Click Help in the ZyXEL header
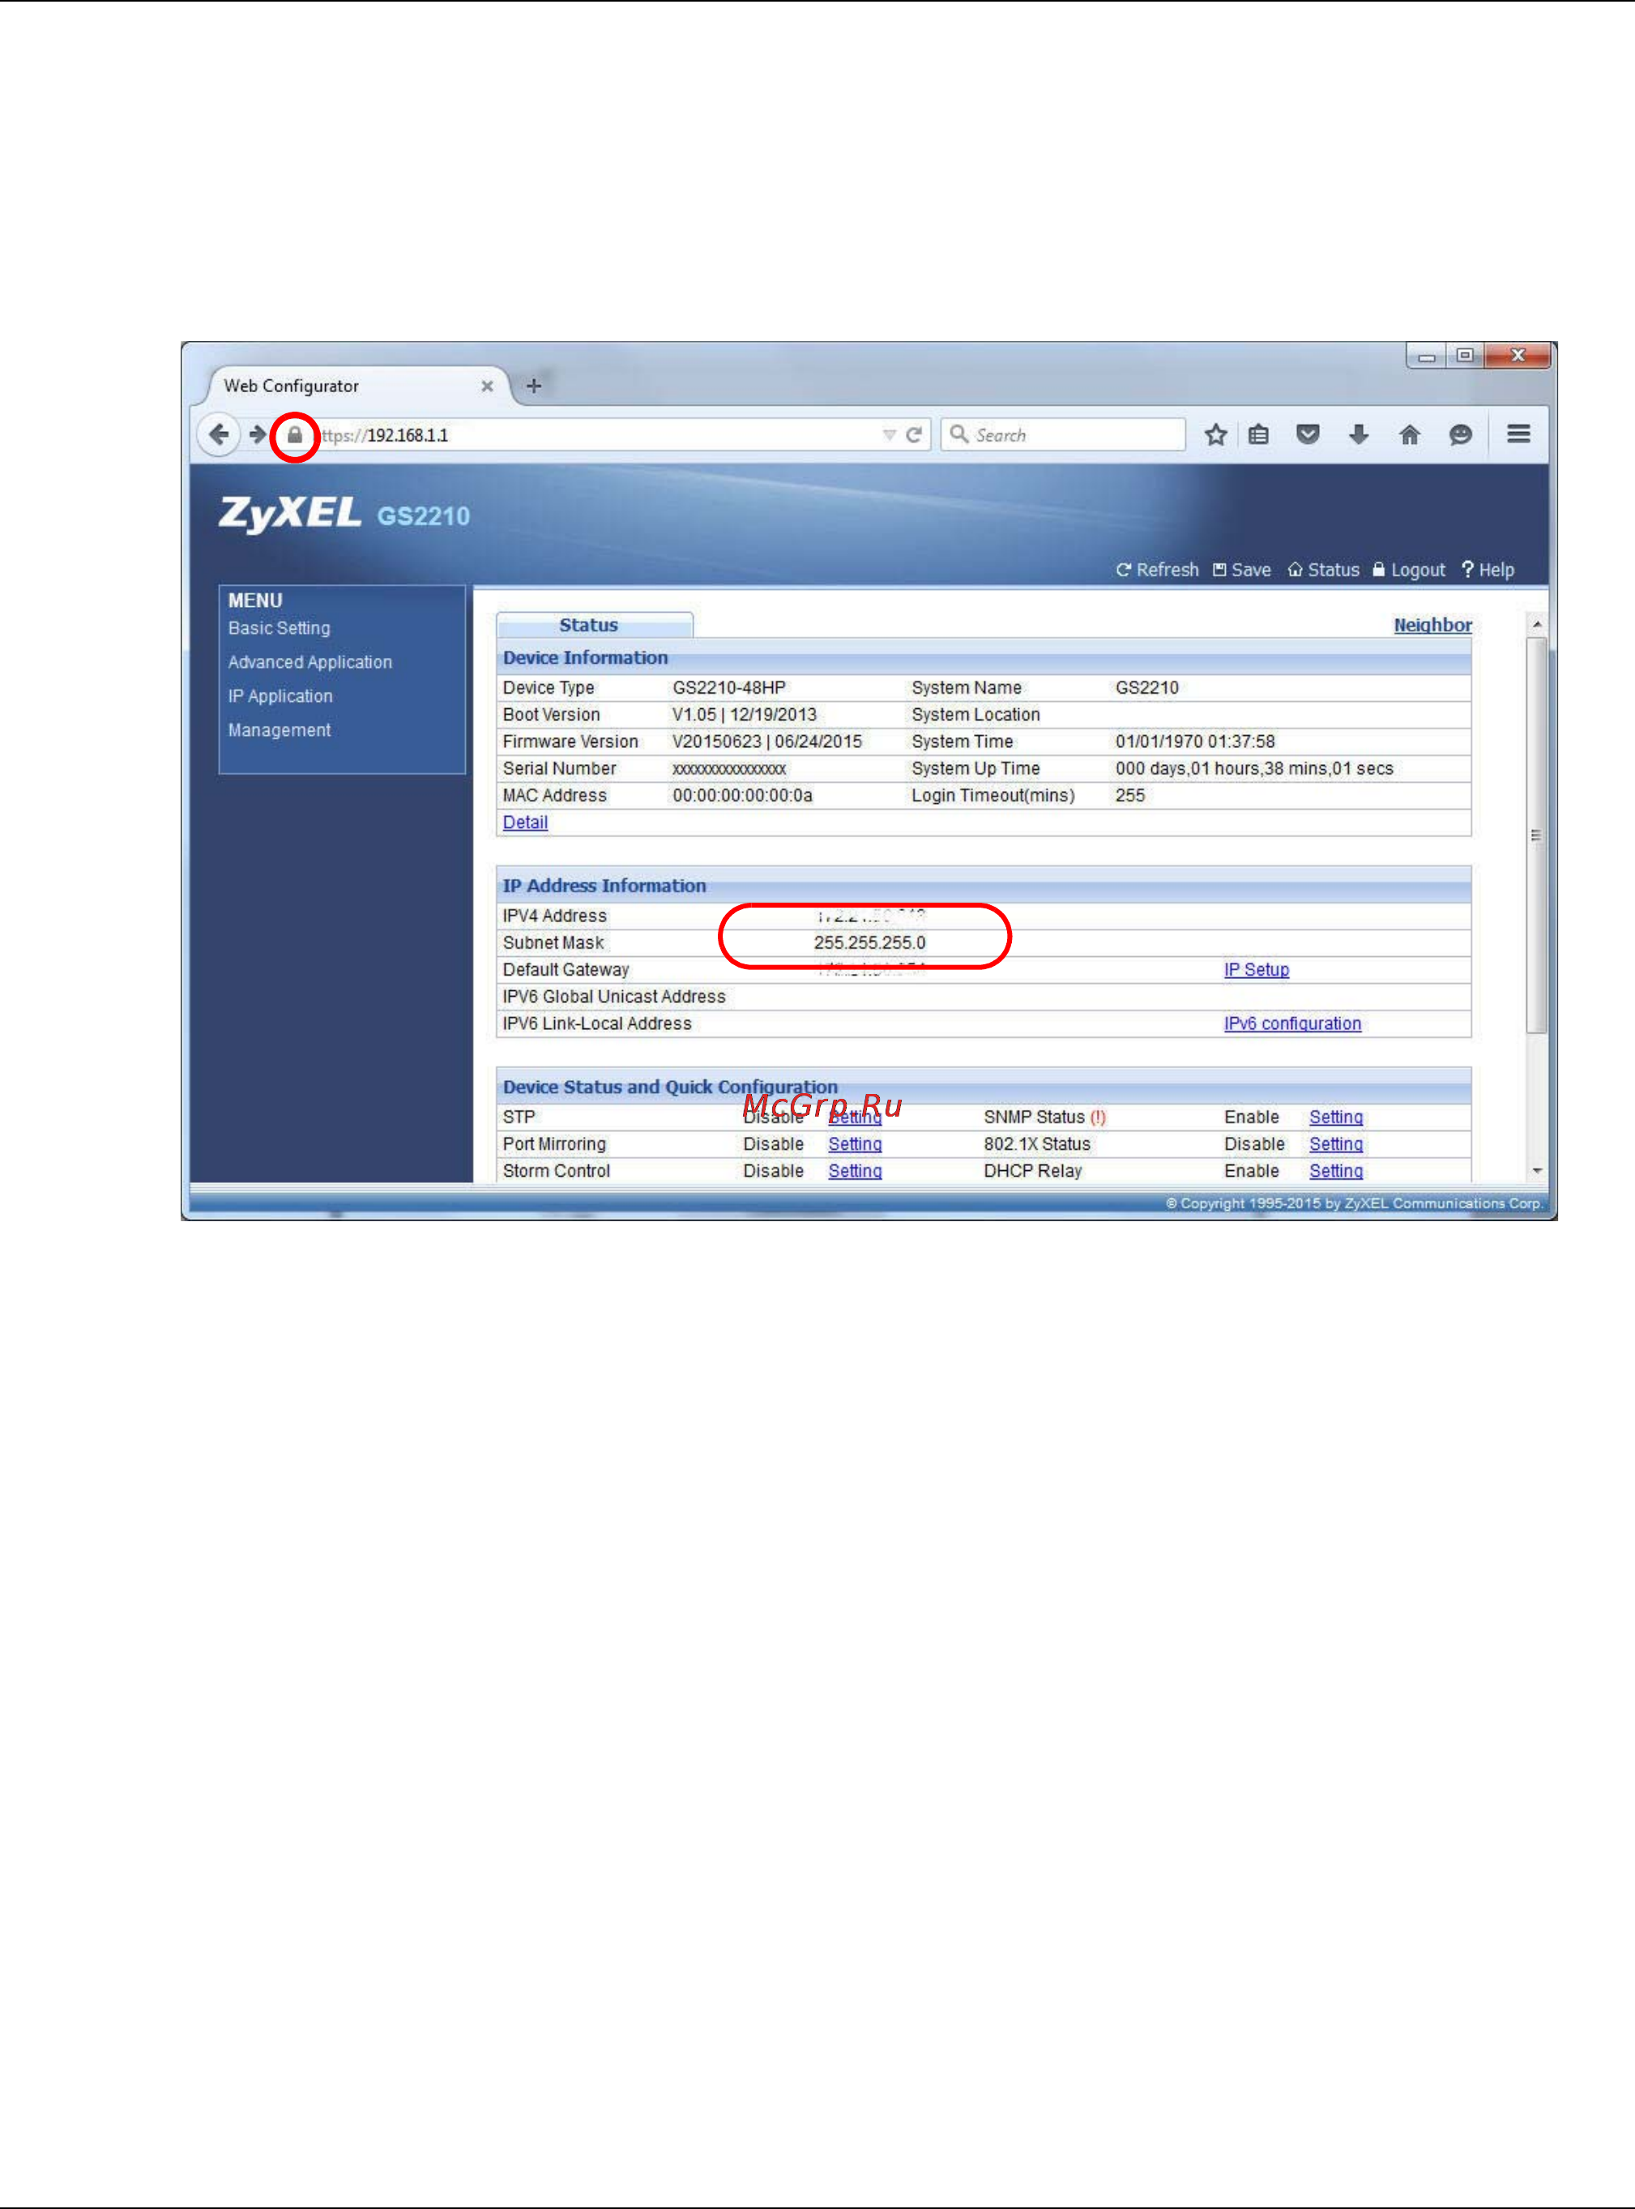 pyautogui.click(x=1488, y=570)
